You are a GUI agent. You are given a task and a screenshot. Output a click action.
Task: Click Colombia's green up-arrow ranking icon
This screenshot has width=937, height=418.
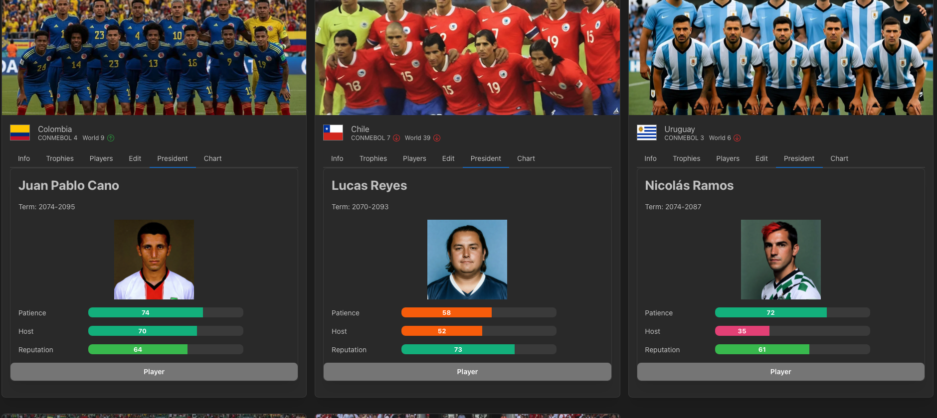coord(111,138)
